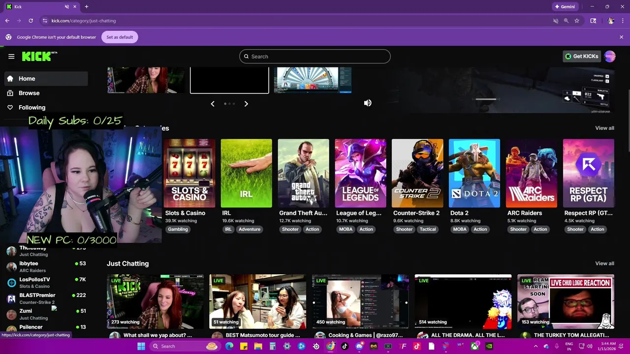630x354 pixels.
Task: Show hidden system tray icons
Action: [x=535, y=346]
